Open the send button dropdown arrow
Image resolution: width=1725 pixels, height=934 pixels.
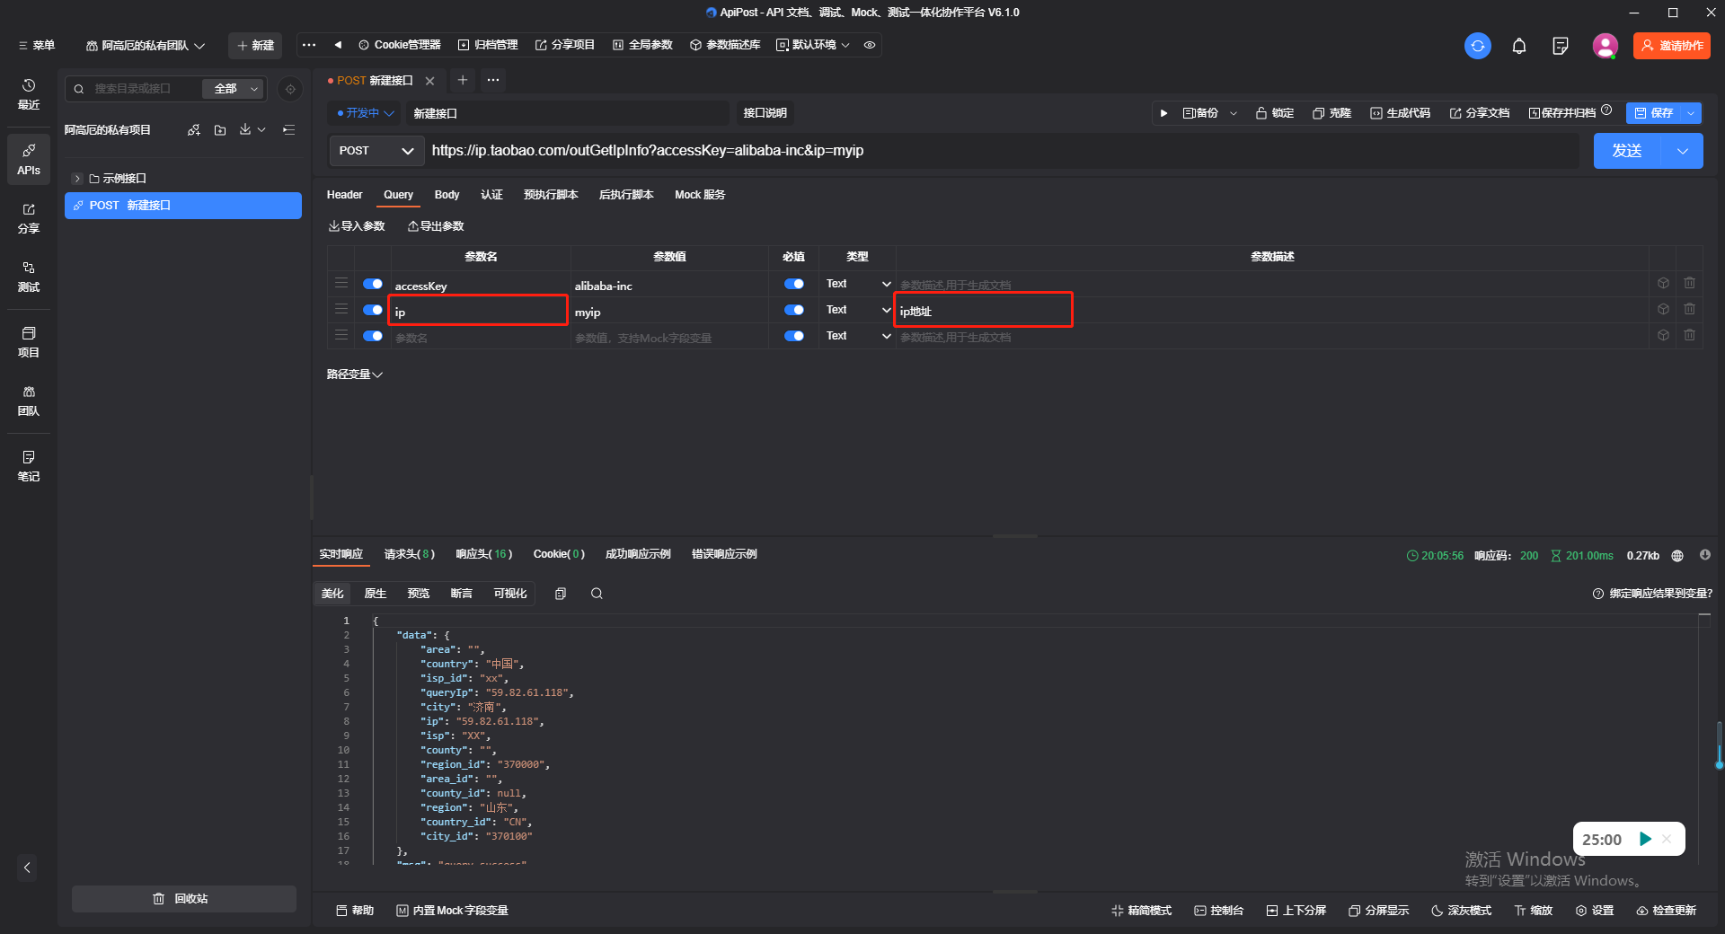1683,151
